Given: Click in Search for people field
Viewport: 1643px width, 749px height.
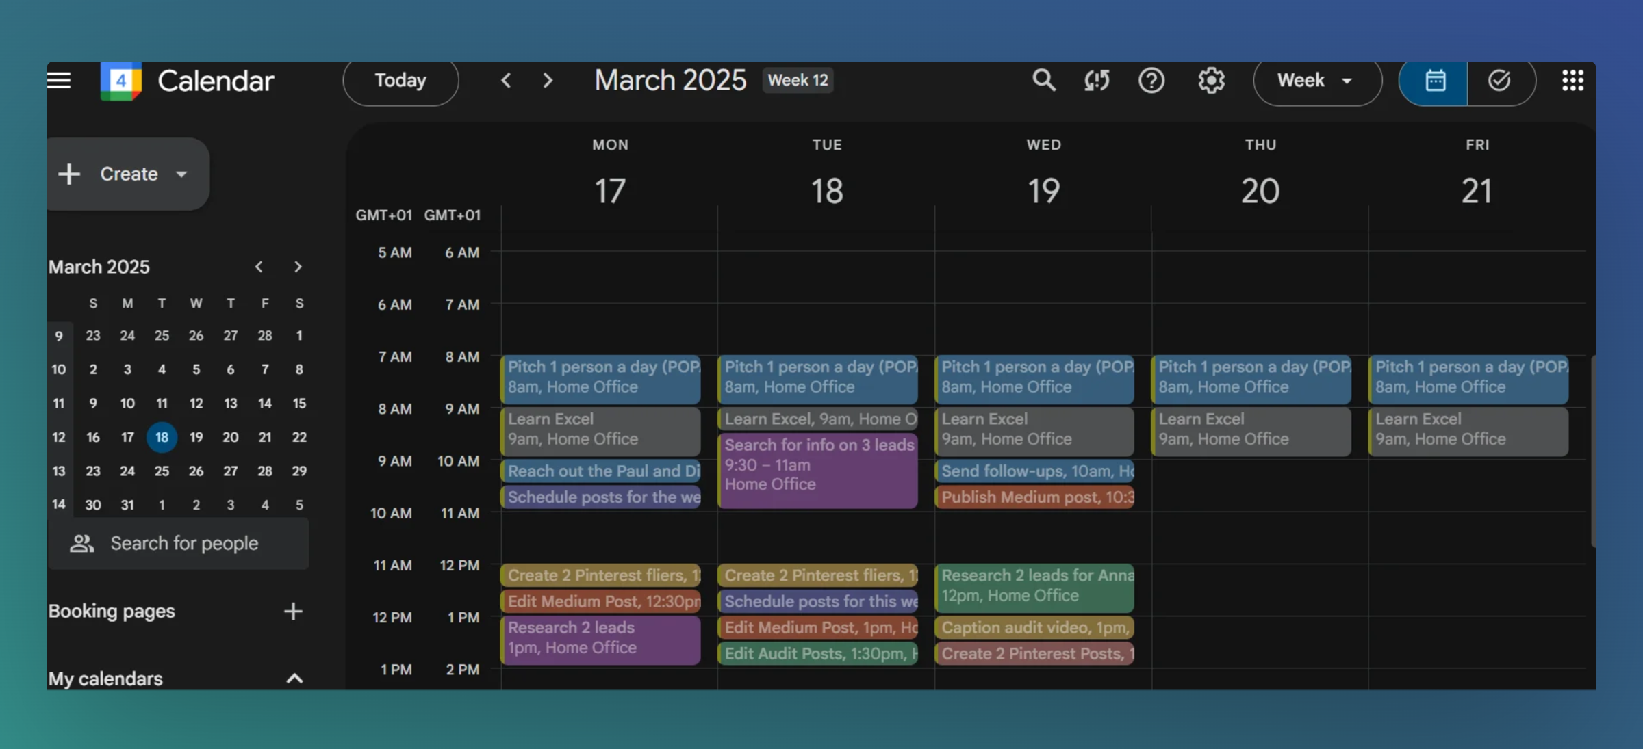Looking at the screenshot, I should tap(178, 543).
